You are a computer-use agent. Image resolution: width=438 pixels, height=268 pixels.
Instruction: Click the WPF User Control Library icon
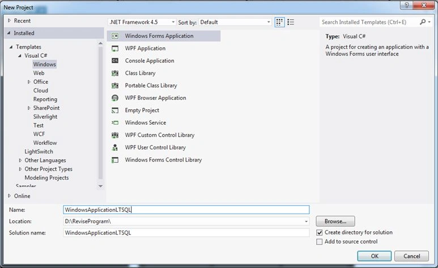pyautogui.click(x=115, y=147)
